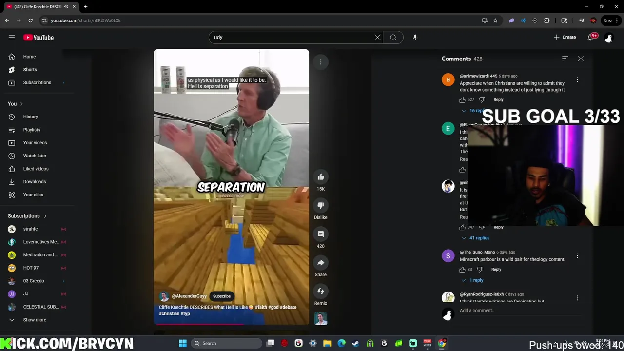Open Home in the sidebar
Viewport: 624px width, 351px height.
click(29, 57)
